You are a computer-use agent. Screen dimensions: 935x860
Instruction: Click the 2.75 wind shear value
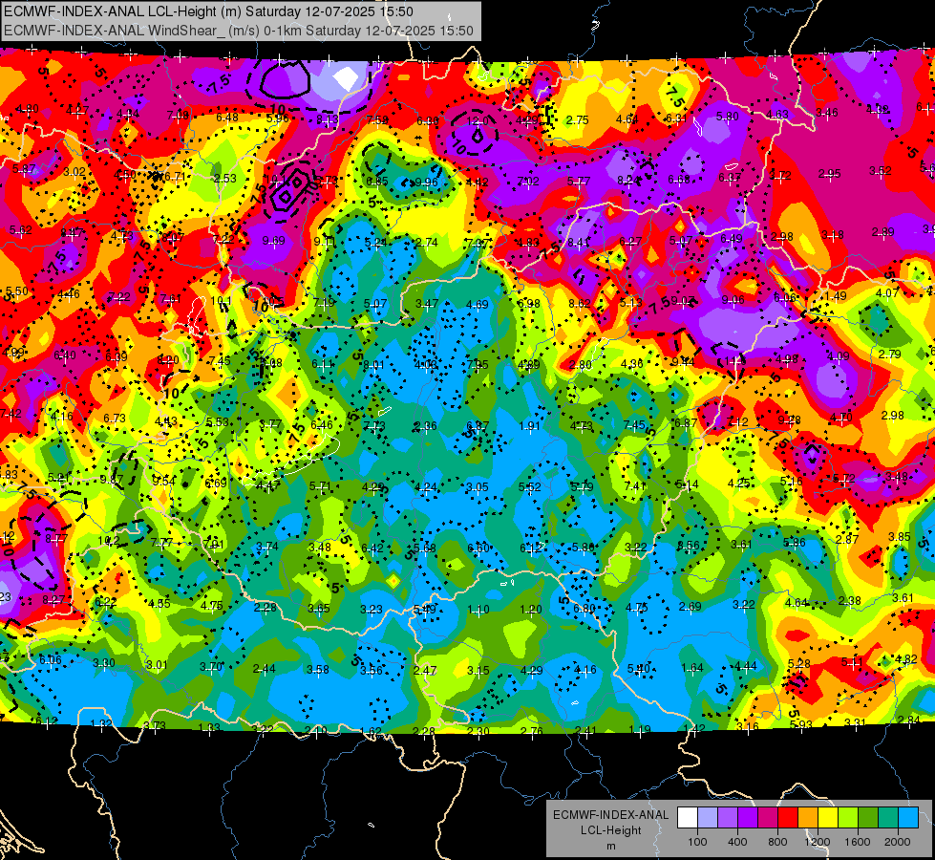click(x=578, y=120)
